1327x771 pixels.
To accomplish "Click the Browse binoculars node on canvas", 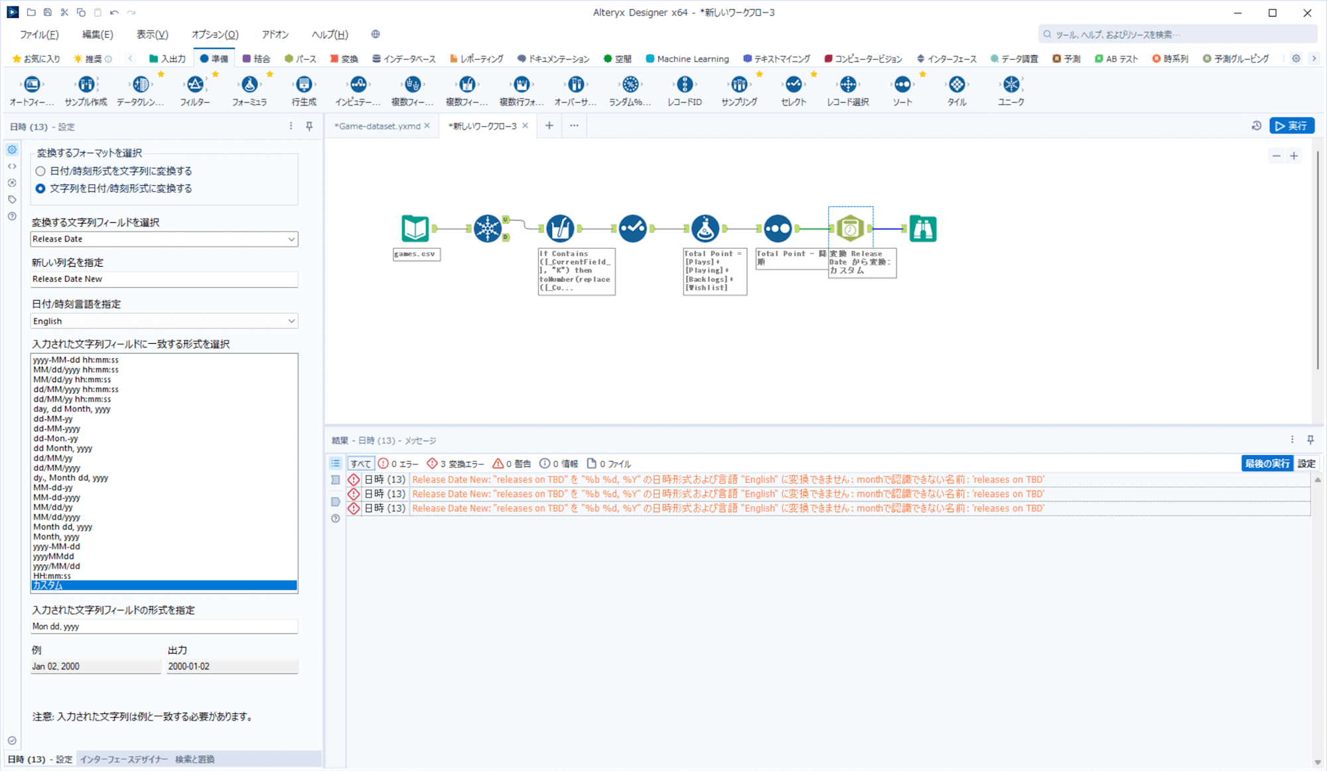I will (923, 229).
